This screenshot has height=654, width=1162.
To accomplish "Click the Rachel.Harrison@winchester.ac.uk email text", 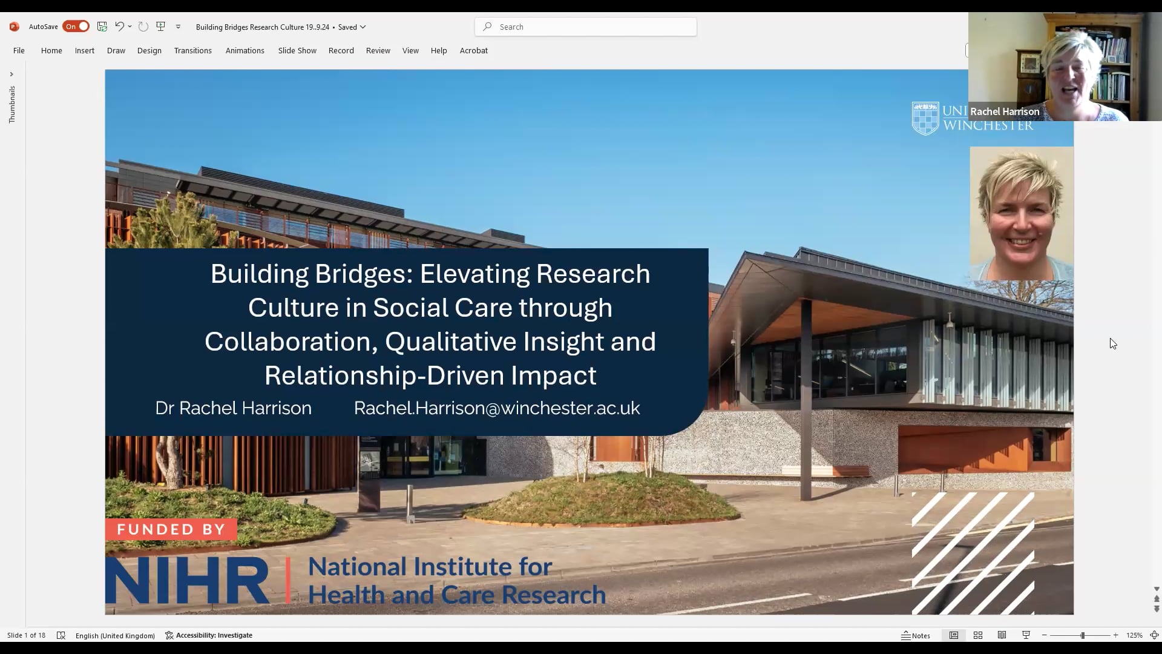I will point(497,408).
